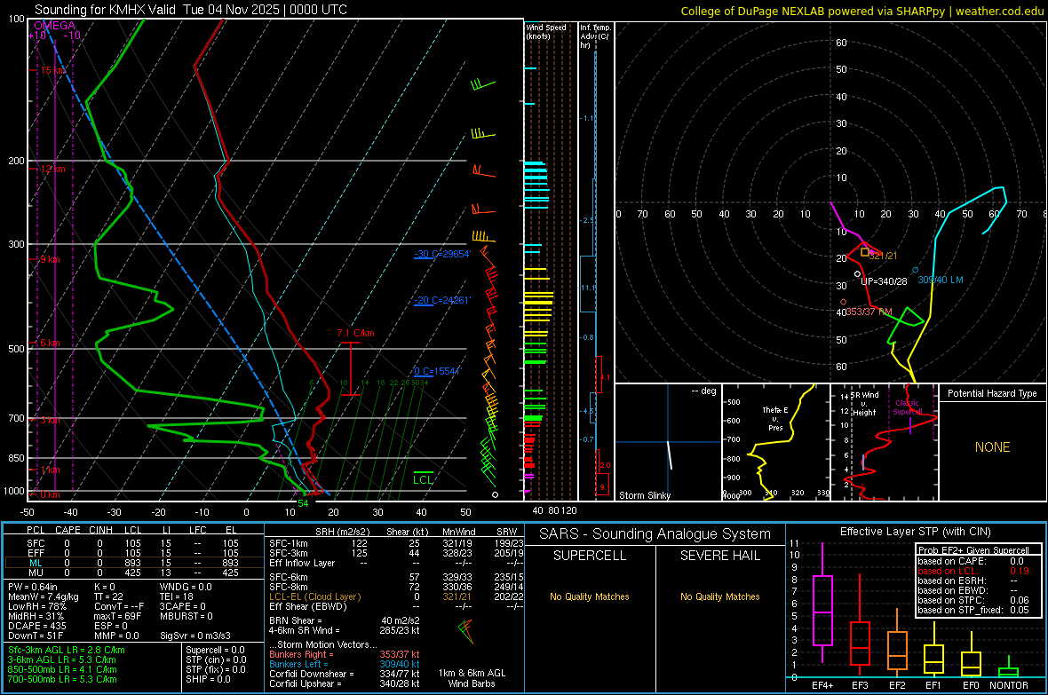Click the SRH (m2/s2) column header
Screen dimensions: 1048x695
[x=342, y=532]
